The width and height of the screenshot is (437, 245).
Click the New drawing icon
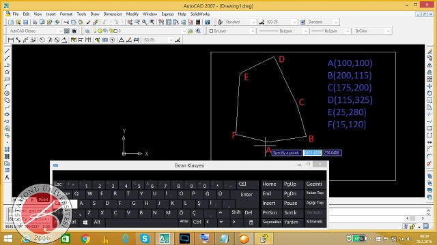click(11, 22)
